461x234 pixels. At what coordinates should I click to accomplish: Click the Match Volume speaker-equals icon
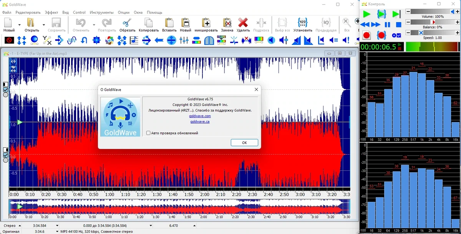pos(333,40)
